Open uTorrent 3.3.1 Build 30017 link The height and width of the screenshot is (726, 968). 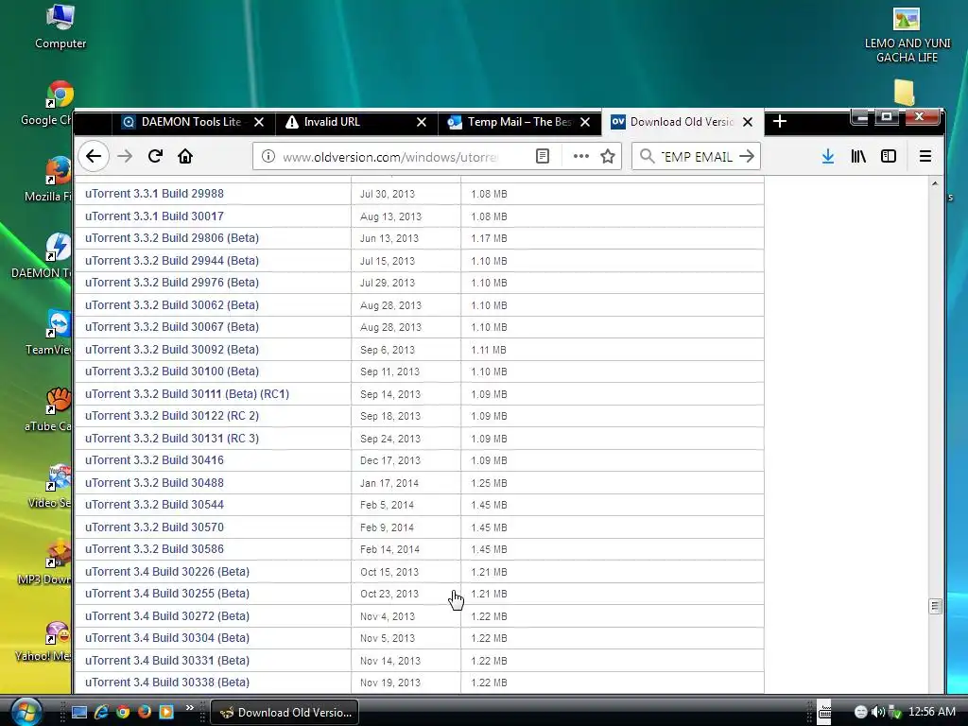point(154,216)
